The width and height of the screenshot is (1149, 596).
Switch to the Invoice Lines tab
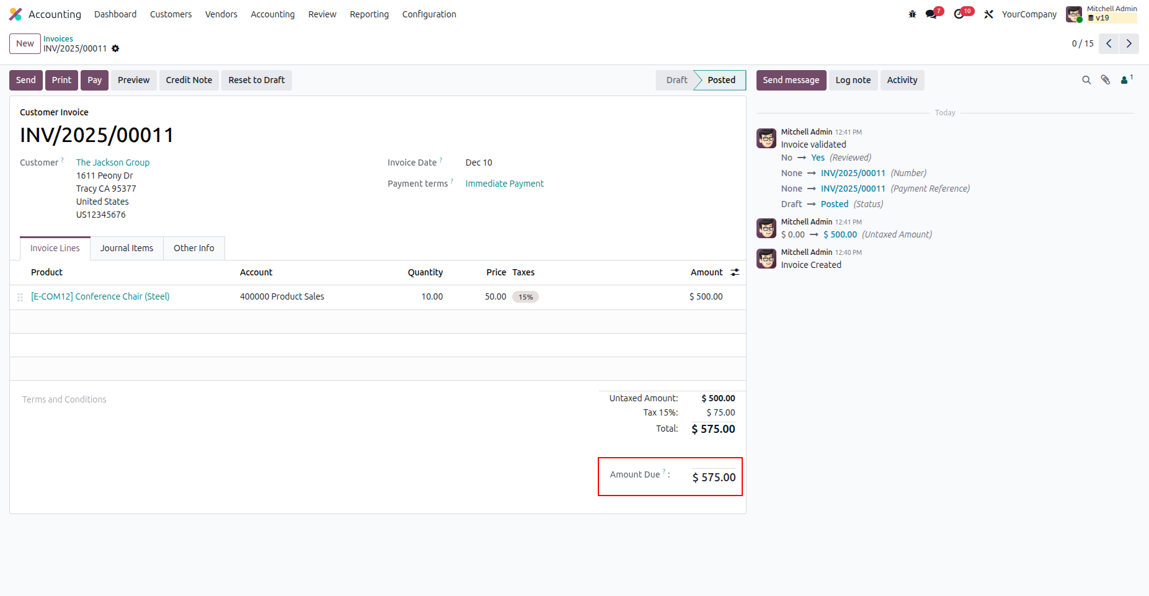click(x=55, y=248)
